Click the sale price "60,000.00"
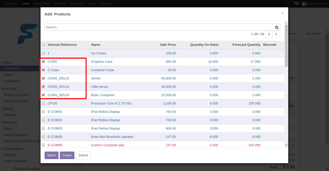This screenshot has height=171, width=329. coord(168,78)
